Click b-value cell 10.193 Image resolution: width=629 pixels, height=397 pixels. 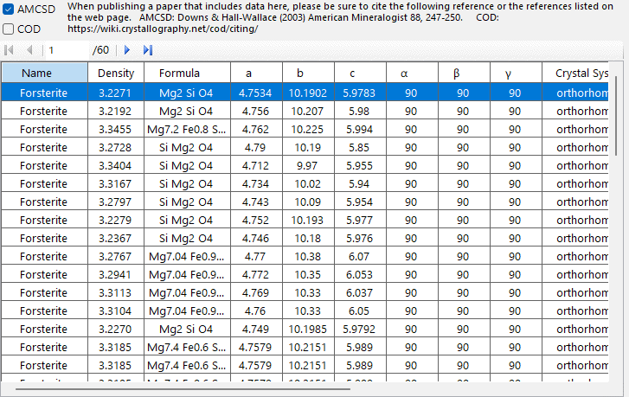point(307,221)
